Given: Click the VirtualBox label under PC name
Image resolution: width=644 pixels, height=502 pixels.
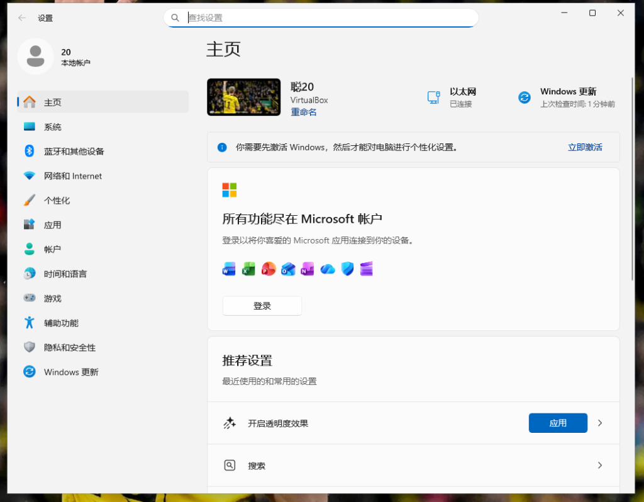Looking at the screenshot, I should (x=309, y=100).
